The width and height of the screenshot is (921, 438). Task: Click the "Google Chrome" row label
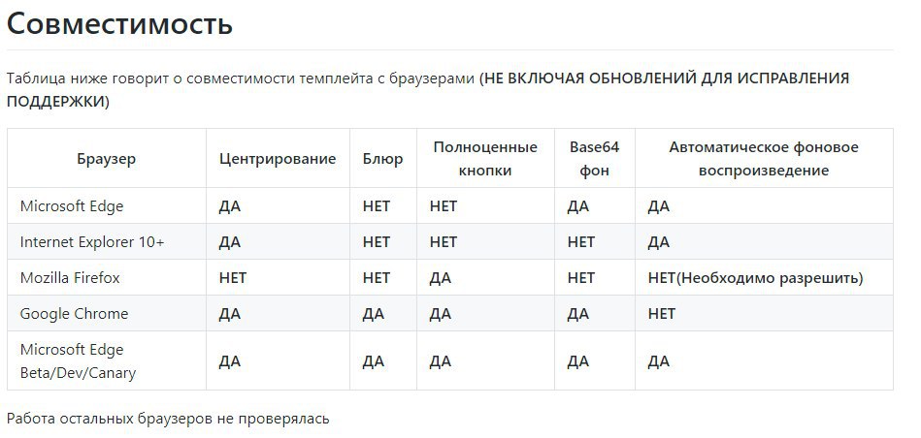tap(74, 314)
